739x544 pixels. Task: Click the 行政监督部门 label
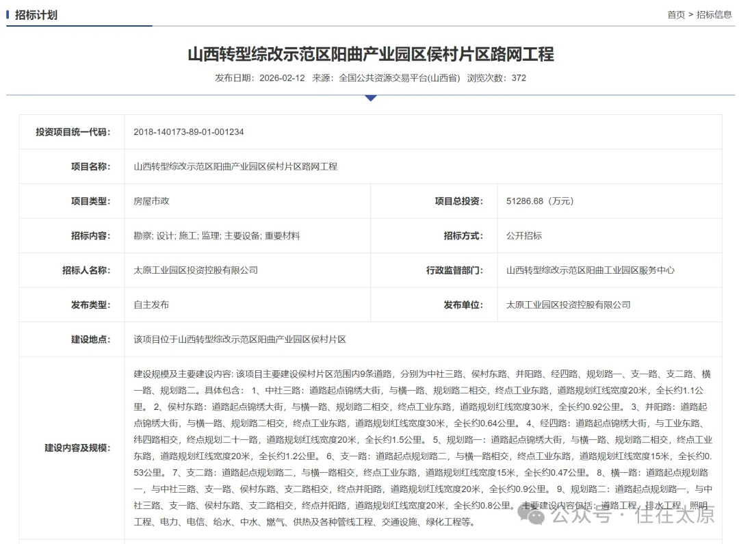(x=454, y=270)
